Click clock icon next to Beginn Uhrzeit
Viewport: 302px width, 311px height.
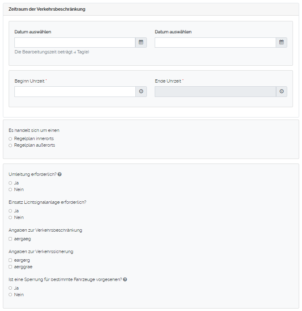point(141,92)
